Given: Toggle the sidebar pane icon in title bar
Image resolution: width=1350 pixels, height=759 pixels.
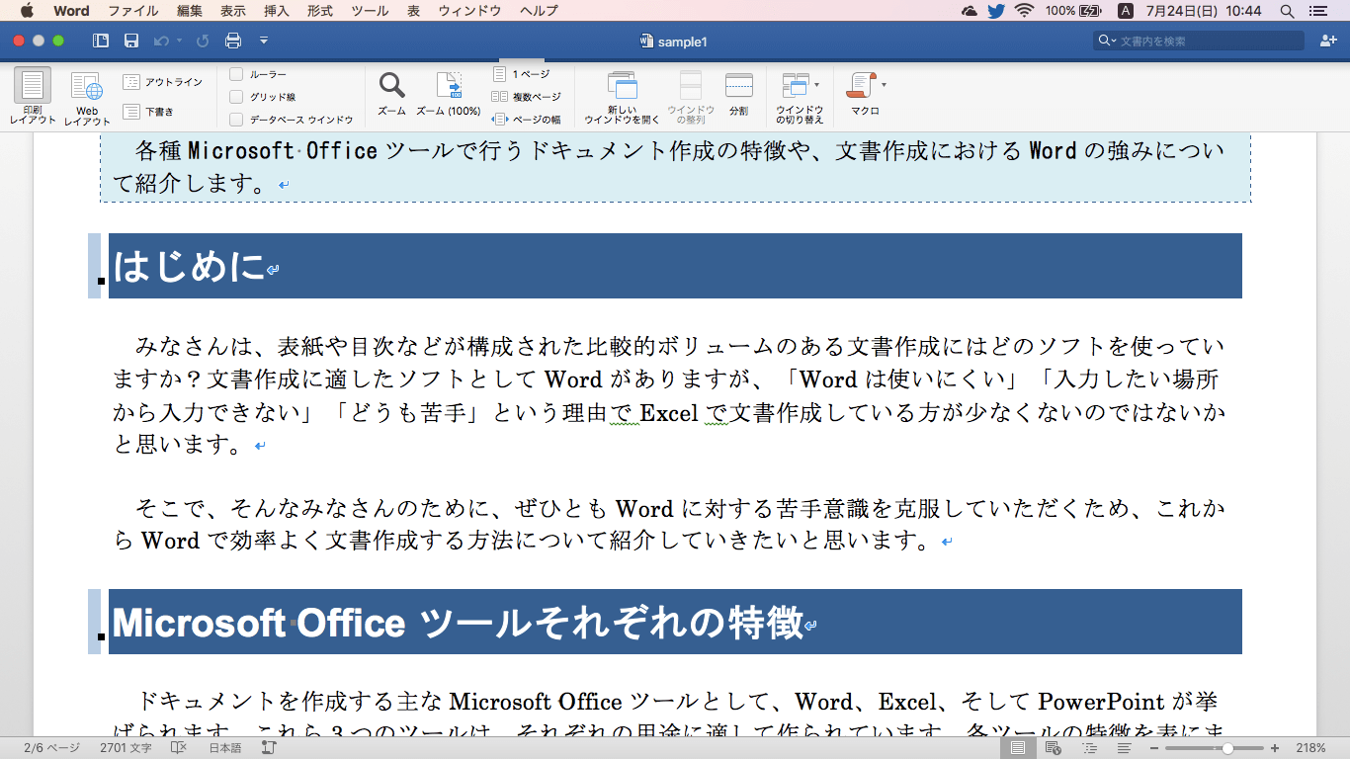Looking at the screenshot, I should tap(101, 41).
